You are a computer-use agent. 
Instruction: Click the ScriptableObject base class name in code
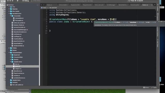point(81,22)
